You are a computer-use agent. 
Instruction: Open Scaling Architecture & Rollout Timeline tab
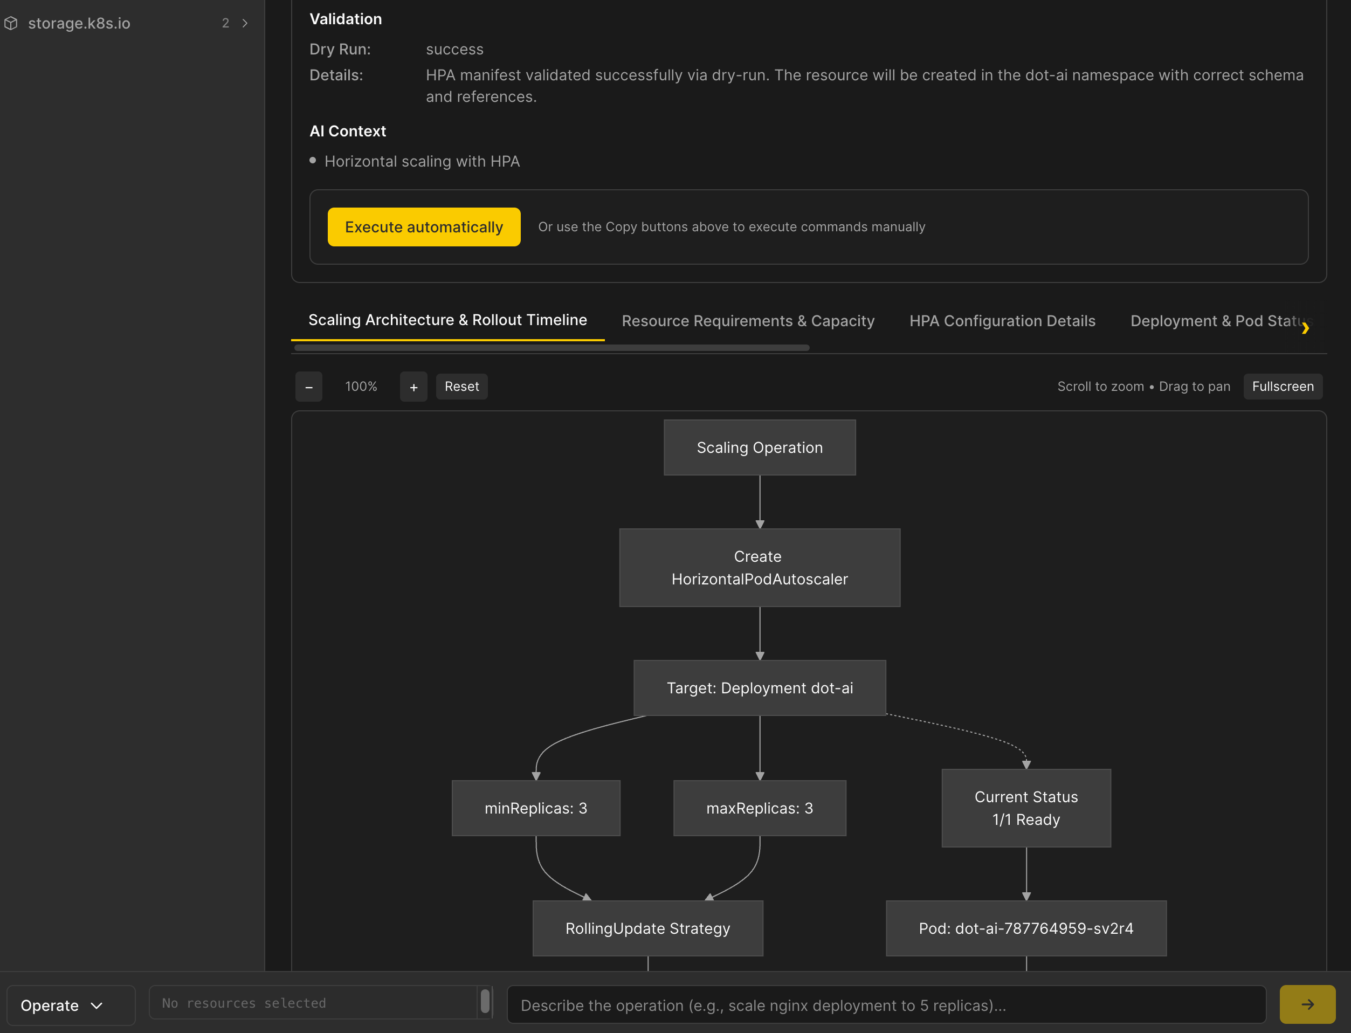coord(447,320)
